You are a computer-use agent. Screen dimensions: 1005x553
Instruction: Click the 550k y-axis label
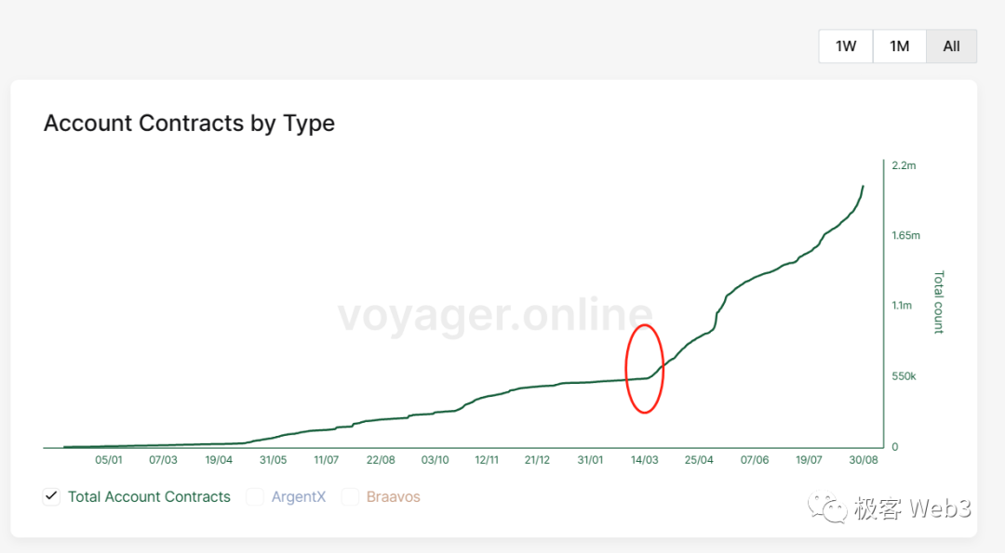pos(904,376)
